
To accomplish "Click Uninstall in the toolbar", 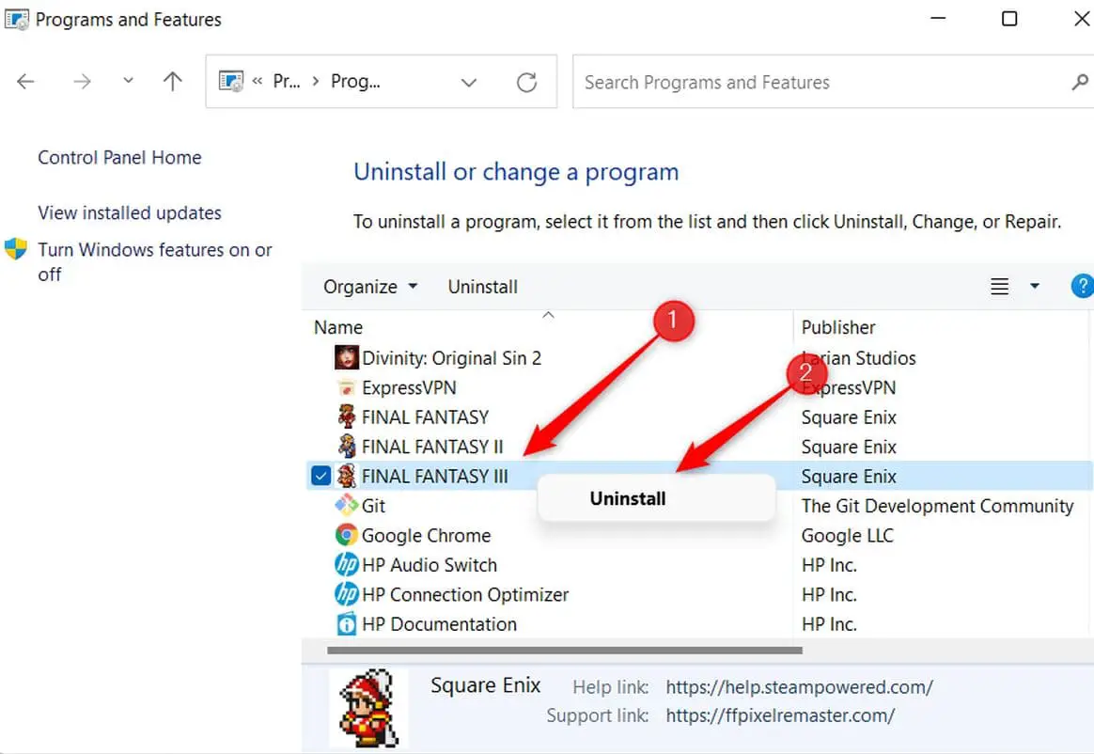I will pyautogui.click(x=482, y=287).
